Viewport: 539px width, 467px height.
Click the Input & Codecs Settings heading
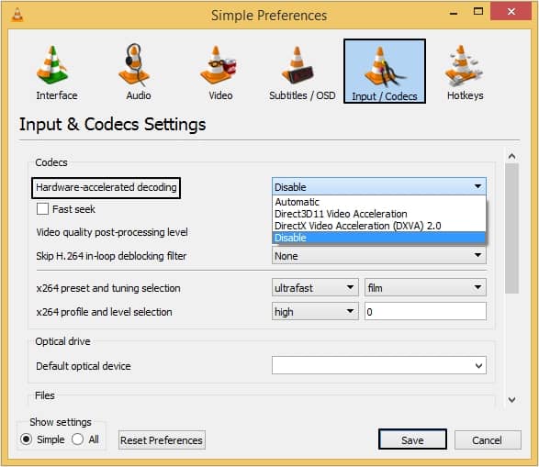pos(112,124)
